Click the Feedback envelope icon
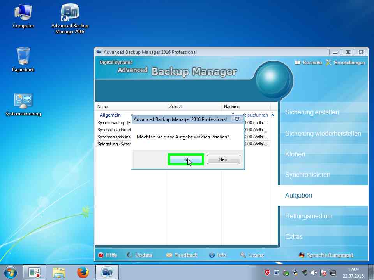Viewport: 374px width, 280px height. (x=169, y=255)
